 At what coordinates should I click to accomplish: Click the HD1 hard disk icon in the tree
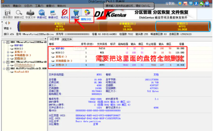(x=8, y=62)
